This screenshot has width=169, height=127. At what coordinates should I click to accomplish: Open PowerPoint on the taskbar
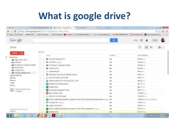pyautogui.click(x=46, y=116)
